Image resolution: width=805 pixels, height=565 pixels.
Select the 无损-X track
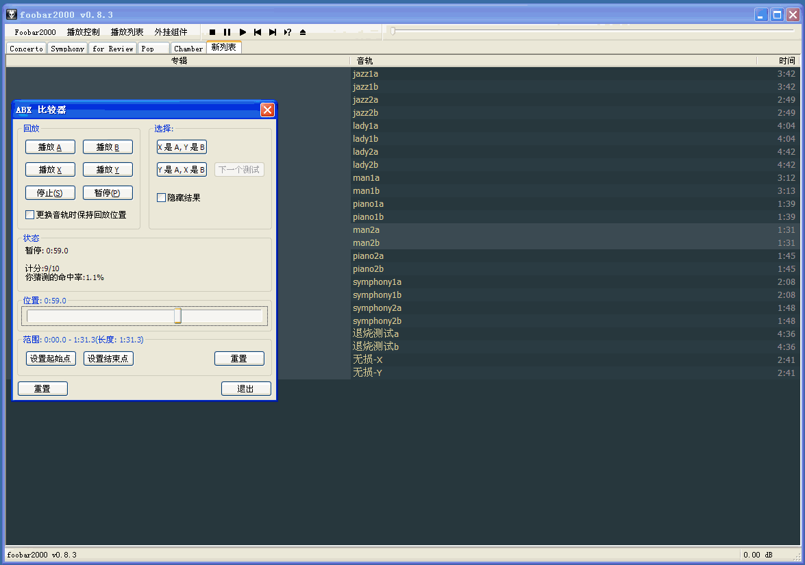point(575,360)
